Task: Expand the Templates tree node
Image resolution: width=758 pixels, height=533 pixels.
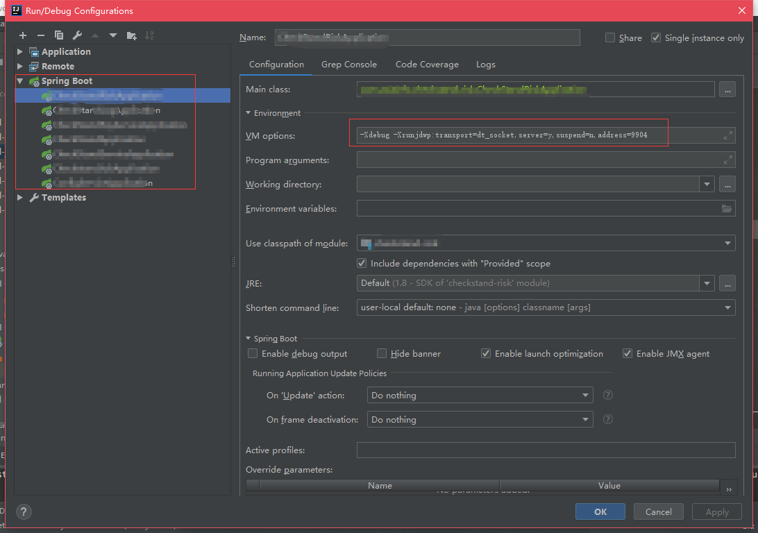Action: (x=20, y=198)
